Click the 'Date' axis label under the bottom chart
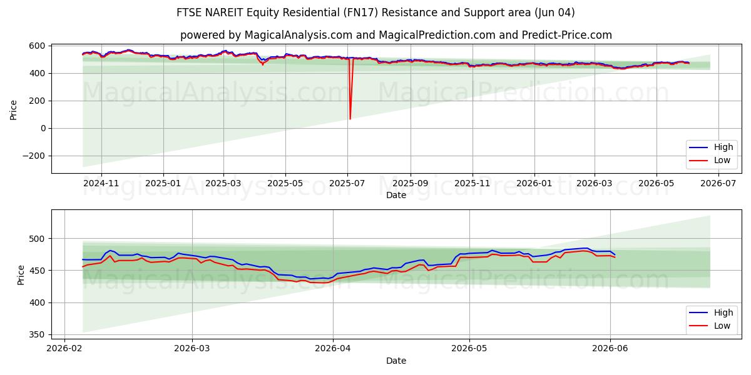This screenshot has height=375, width=751. tap(396, 361)
